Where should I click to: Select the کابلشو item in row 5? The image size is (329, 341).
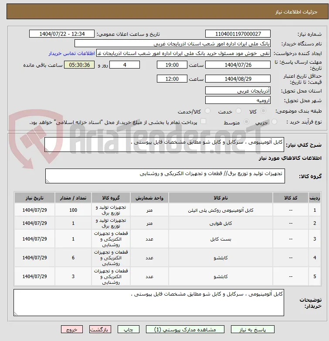click(220, 277)
